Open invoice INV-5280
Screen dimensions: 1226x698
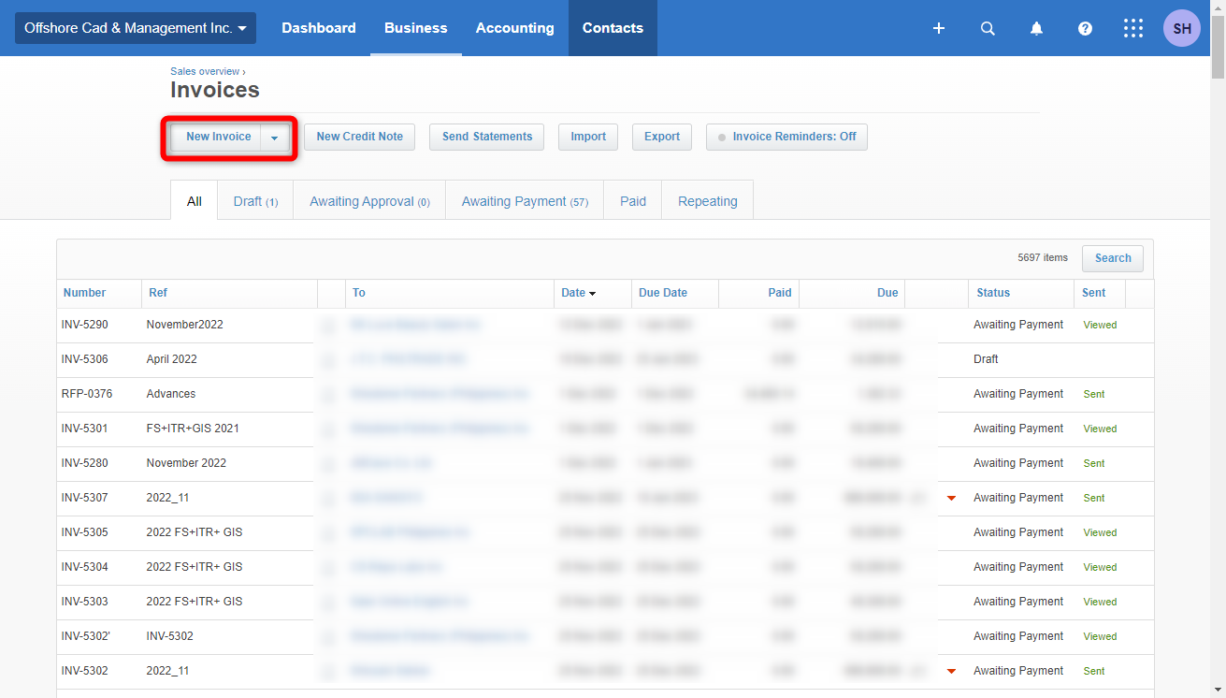84,463
